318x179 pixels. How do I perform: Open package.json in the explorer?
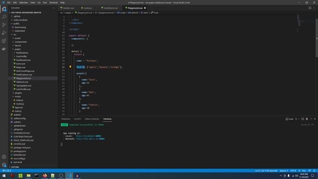pyautogui.click(x=33, y=151)
